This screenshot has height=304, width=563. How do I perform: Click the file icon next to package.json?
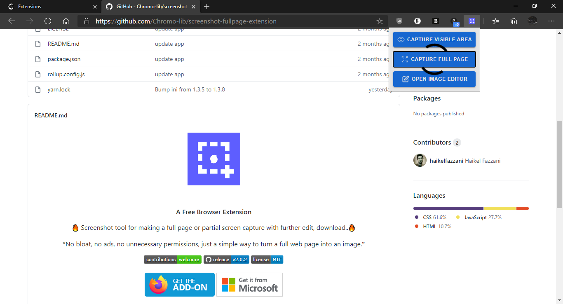[x=38, y=59]
